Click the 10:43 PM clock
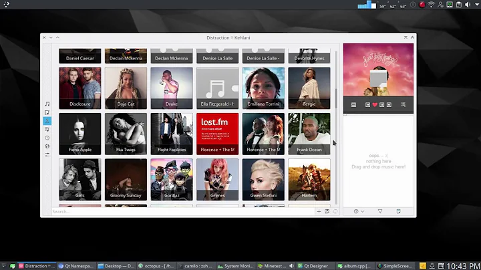This screenshot has width=481, height=270. pos(463,266)
